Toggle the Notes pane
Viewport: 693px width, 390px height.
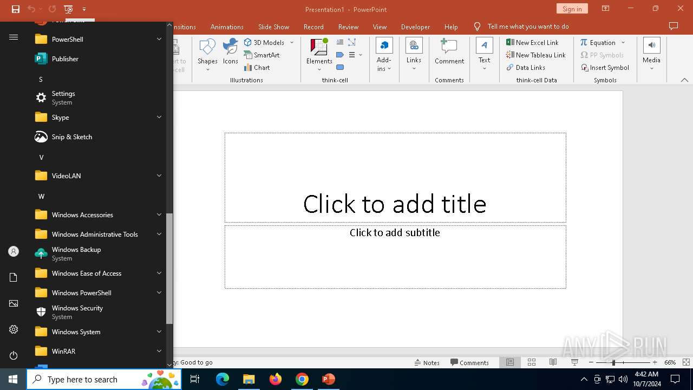(x=427, y=362)
